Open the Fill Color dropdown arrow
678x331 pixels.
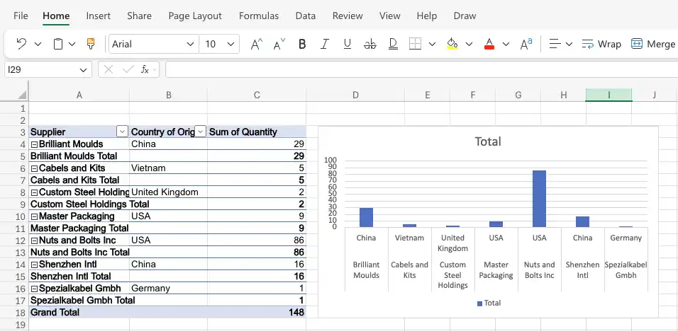pyautogui.click(x=469, y=44)
